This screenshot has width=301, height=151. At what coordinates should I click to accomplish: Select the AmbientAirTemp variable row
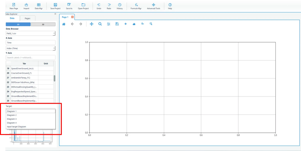(x=24, y=78)
